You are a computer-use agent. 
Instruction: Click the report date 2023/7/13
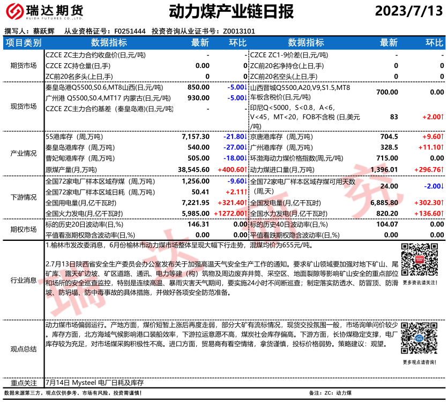[x=409, y=11]
